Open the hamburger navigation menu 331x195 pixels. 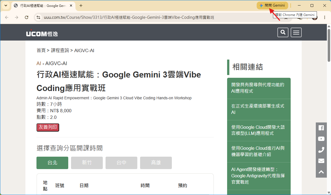pyautogui.click(x=296, y=32)
